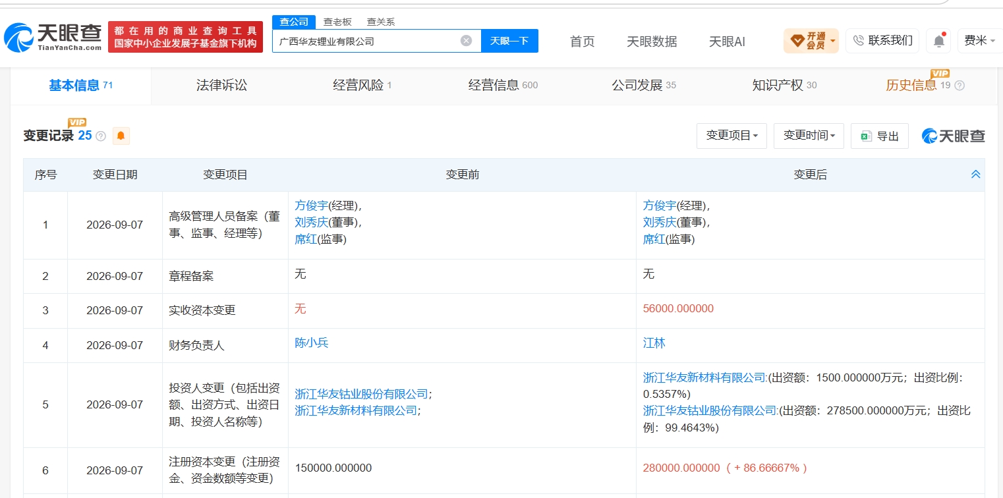
Task: Click the 280000.000000 (+86.66667%) value
Action: pyautogui.click(x=725, y=468)
